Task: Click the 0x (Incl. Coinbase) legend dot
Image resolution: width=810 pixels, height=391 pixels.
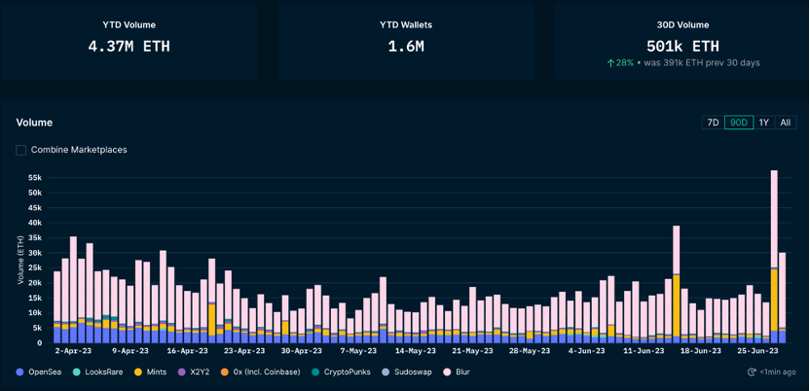Action: pyautogui.click(x=224, y=372)
